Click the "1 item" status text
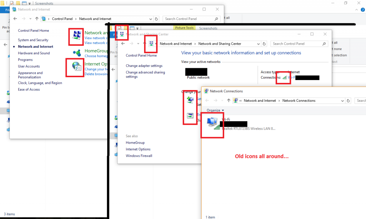The image size is (366, 219). (x=210, y=217)
